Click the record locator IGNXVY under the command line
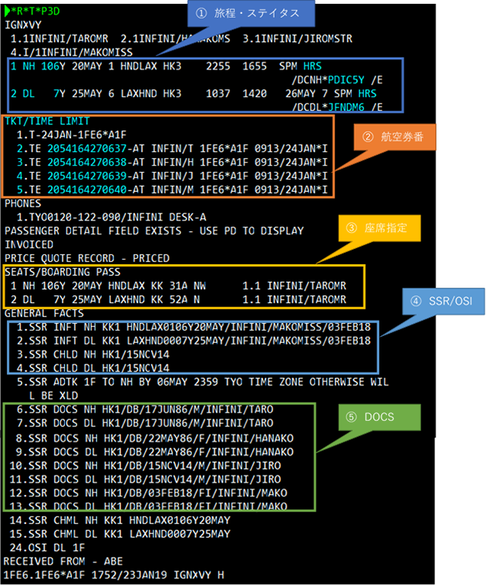Screen dimensions: 486x585 tap(23, 25)
